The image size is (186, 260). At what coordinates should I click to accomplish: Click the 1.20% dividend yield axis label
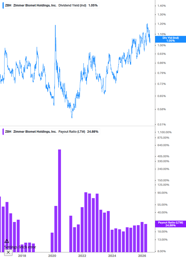pos(162,24)
